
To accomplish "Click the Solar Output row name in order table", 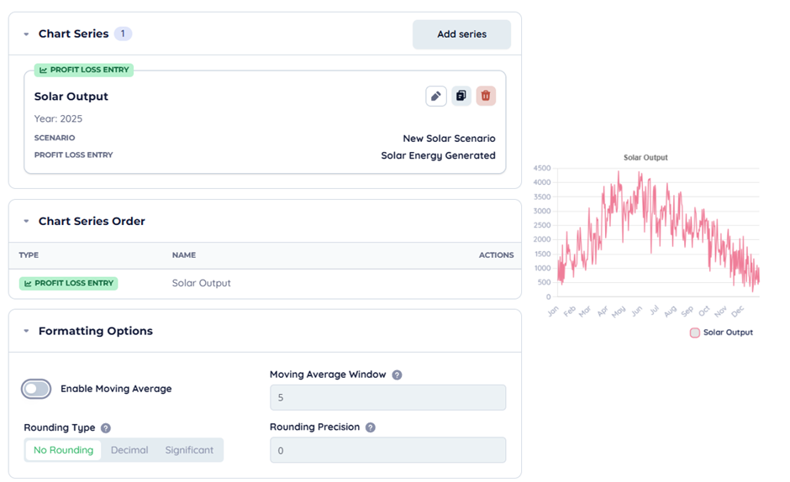I will click(x=201, y=284).
